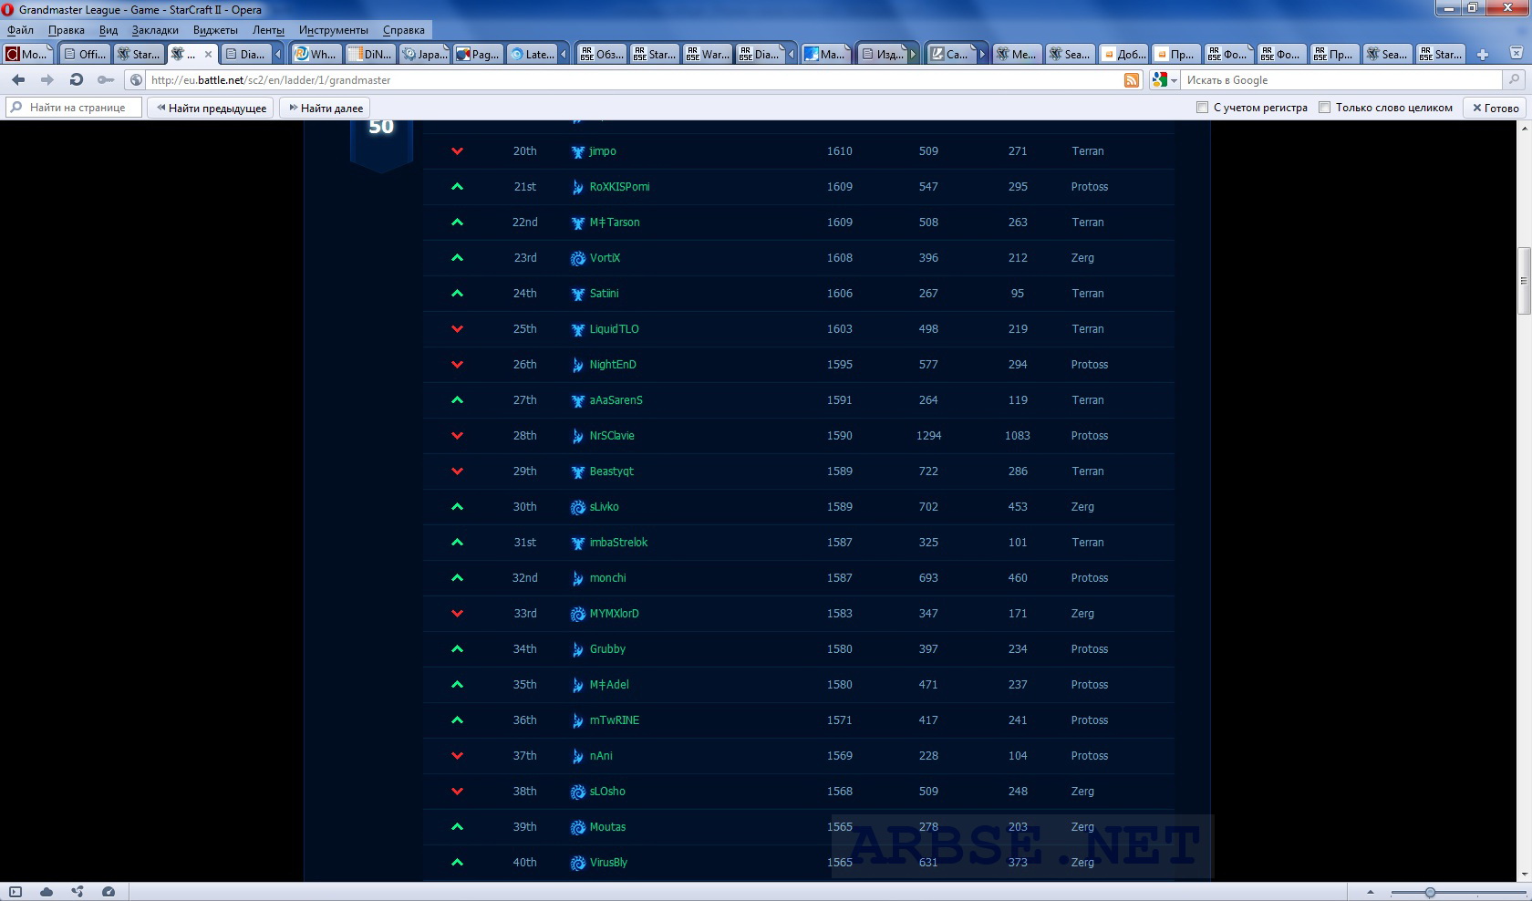Open player profile link aAaSarenS
Screen dimensions: 1532x901
616,400
